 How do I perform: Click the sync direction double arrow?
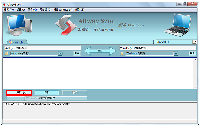tap(100, 51)
